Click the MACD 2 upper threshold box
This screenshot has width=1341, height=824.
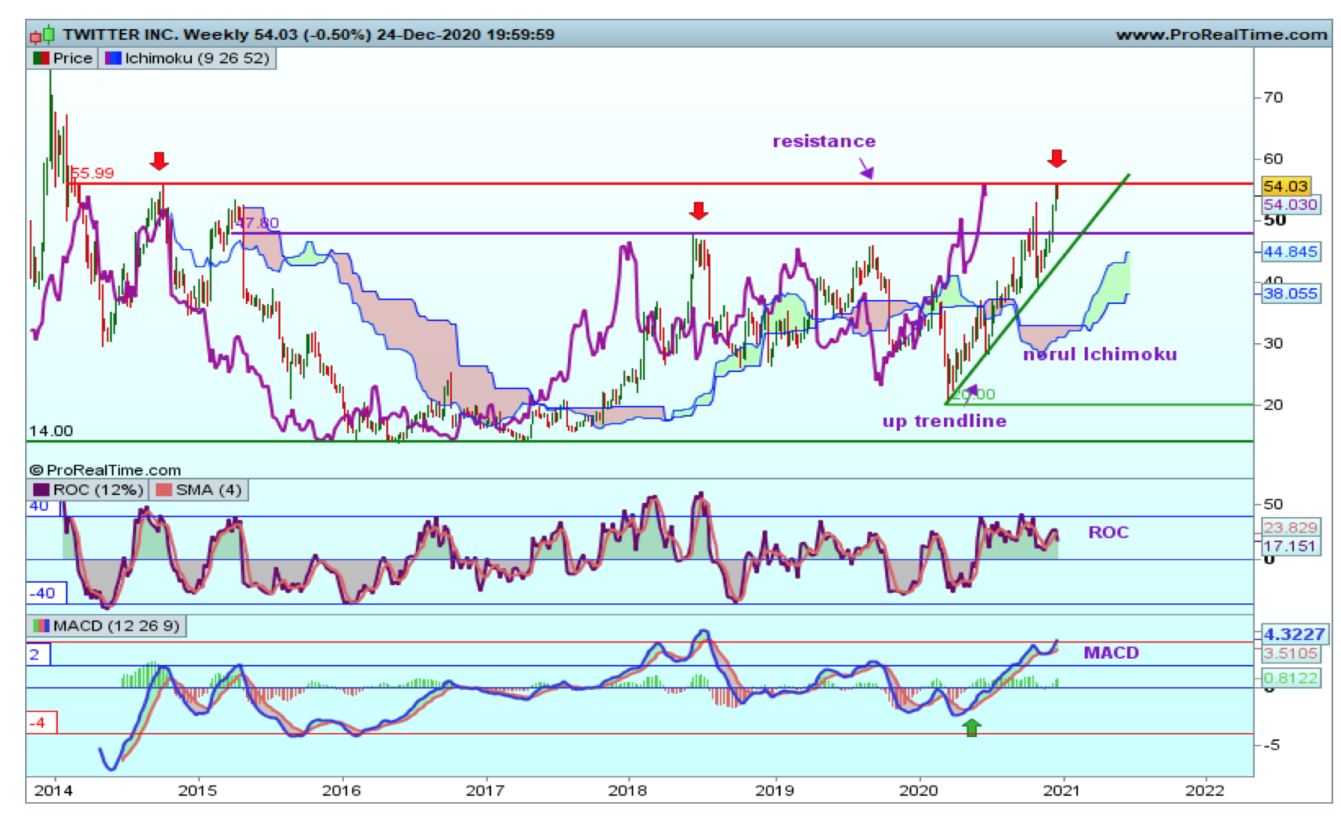click(x=38, y=654)
